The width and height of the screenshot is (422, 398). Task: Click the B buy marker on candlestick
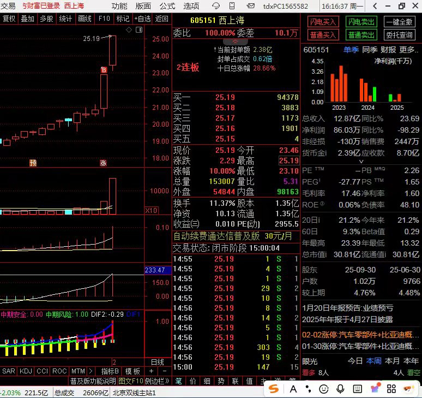pyautogui.click(x=104, y=70)
